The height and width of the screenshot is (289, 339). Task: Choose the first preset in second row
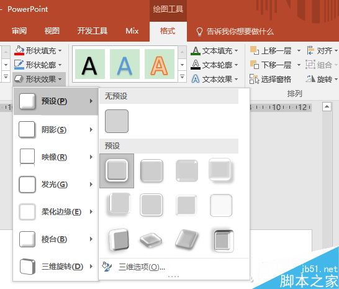pos(119,204)
